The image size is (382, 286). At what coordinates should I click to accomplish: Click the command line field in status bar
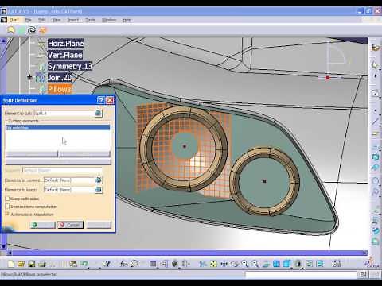click(301, 275)
